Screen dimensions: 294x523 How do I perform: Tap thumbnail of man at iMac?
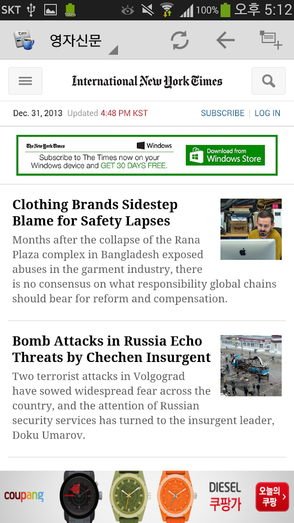(x=251, y=229)
